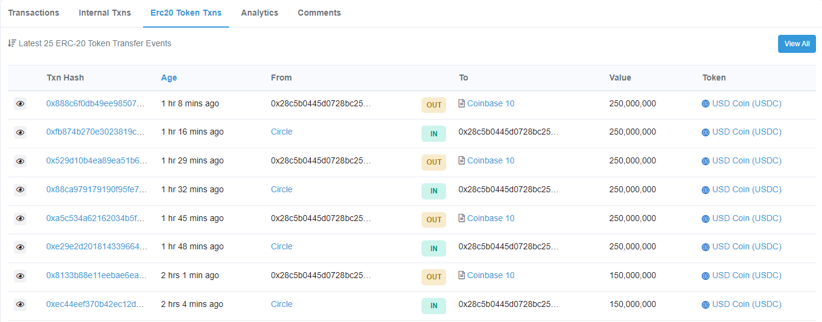Open Coinbase 10 in 1 hr 8 mins row
This screenshot has height=322, width=822.
(x=491, y=103)
